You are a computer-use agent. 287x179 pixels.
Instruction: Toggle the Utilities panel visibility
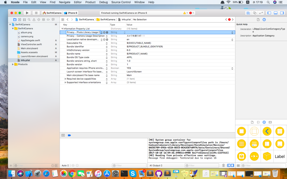point(282,13)
